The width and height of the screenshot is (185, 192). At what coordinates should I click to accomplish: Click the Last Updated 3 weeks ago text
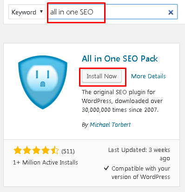click(x=139, y=154)
